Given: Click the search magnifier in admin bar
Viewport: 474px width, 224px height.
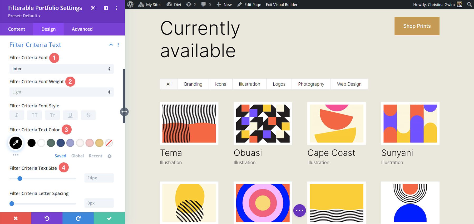Looking at the screenshot, I should pyautogui.click(x=469, y=4).
